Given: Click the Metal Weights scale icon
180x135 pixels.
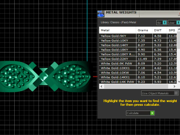Looking at the screenshot, I should tap(101, 14).
